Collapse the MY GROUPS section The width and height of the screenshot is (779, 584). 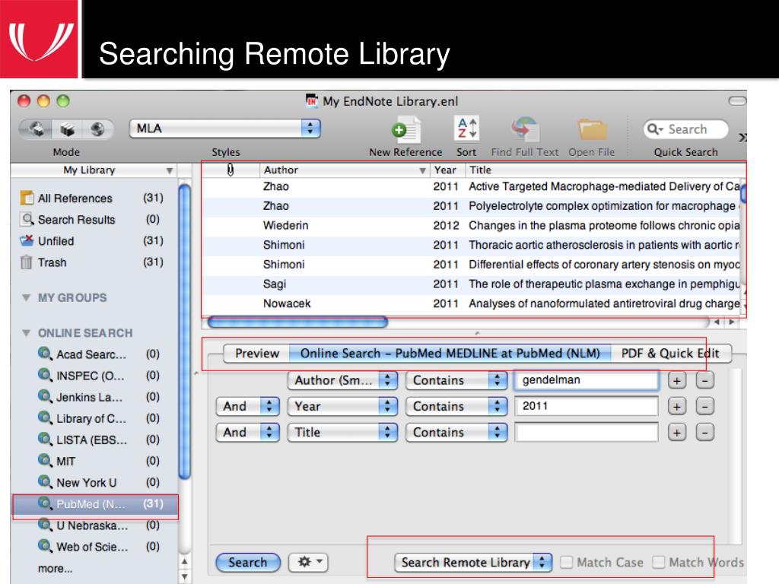(x=27, y=298)
